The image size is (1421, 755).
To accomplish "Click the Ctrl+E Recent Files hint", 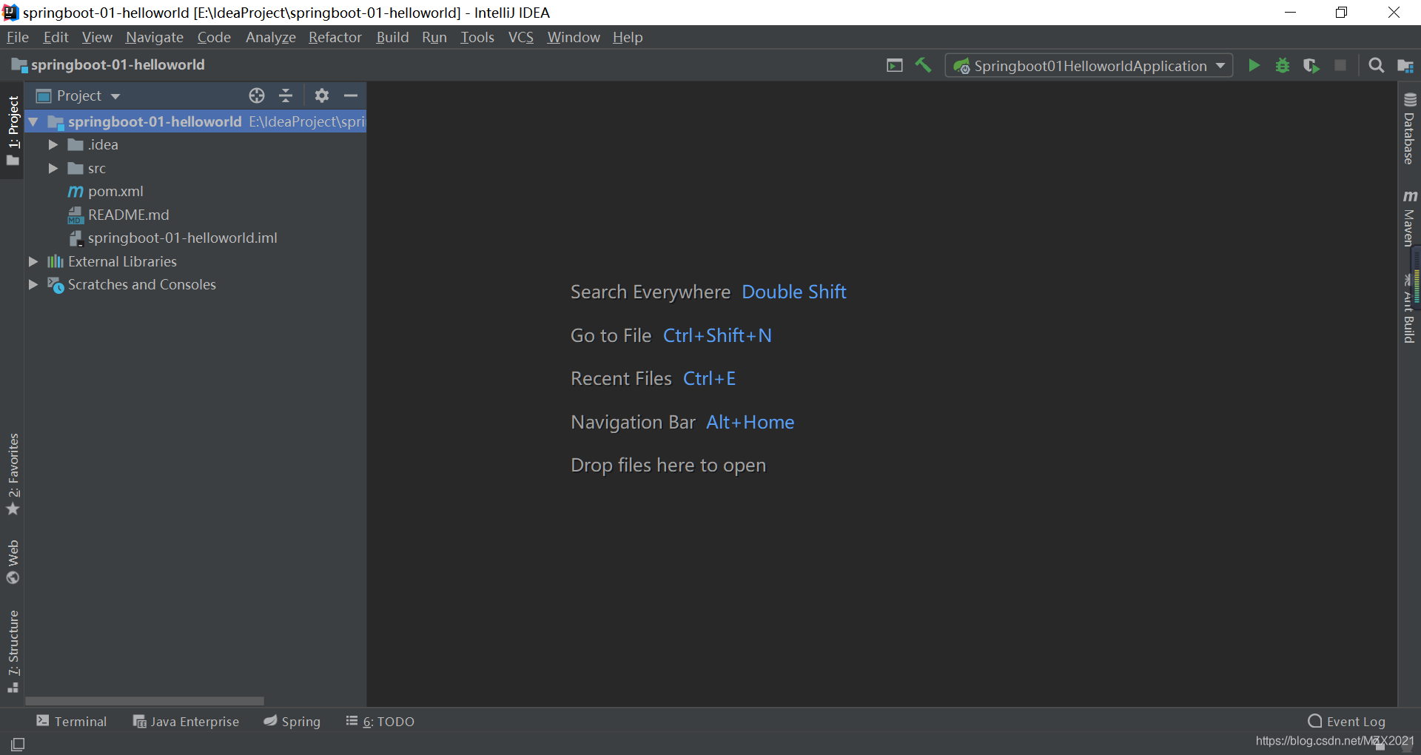I will click(x=709, y=378).
